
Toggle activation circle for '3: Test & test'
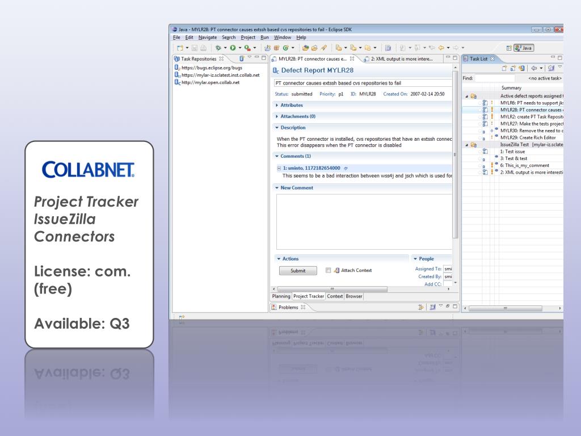pyautogui.click(x=479, y=159)
